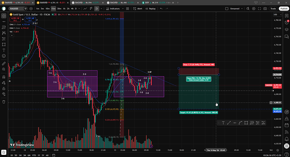Select the bars chart style
290x157 pixels.
pos(91,9)
